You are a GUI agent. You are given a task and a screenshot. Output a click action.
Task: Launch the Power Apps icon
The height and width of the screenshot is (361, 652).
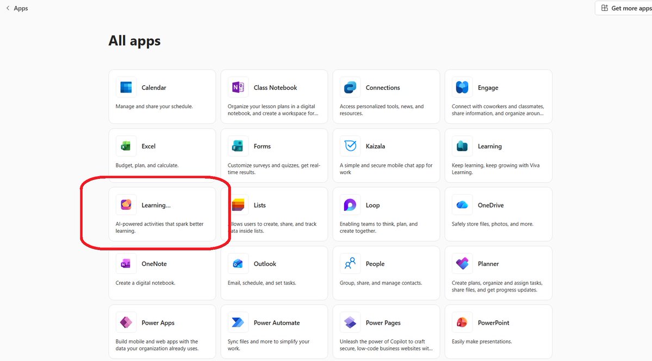(x=126, y=322)
